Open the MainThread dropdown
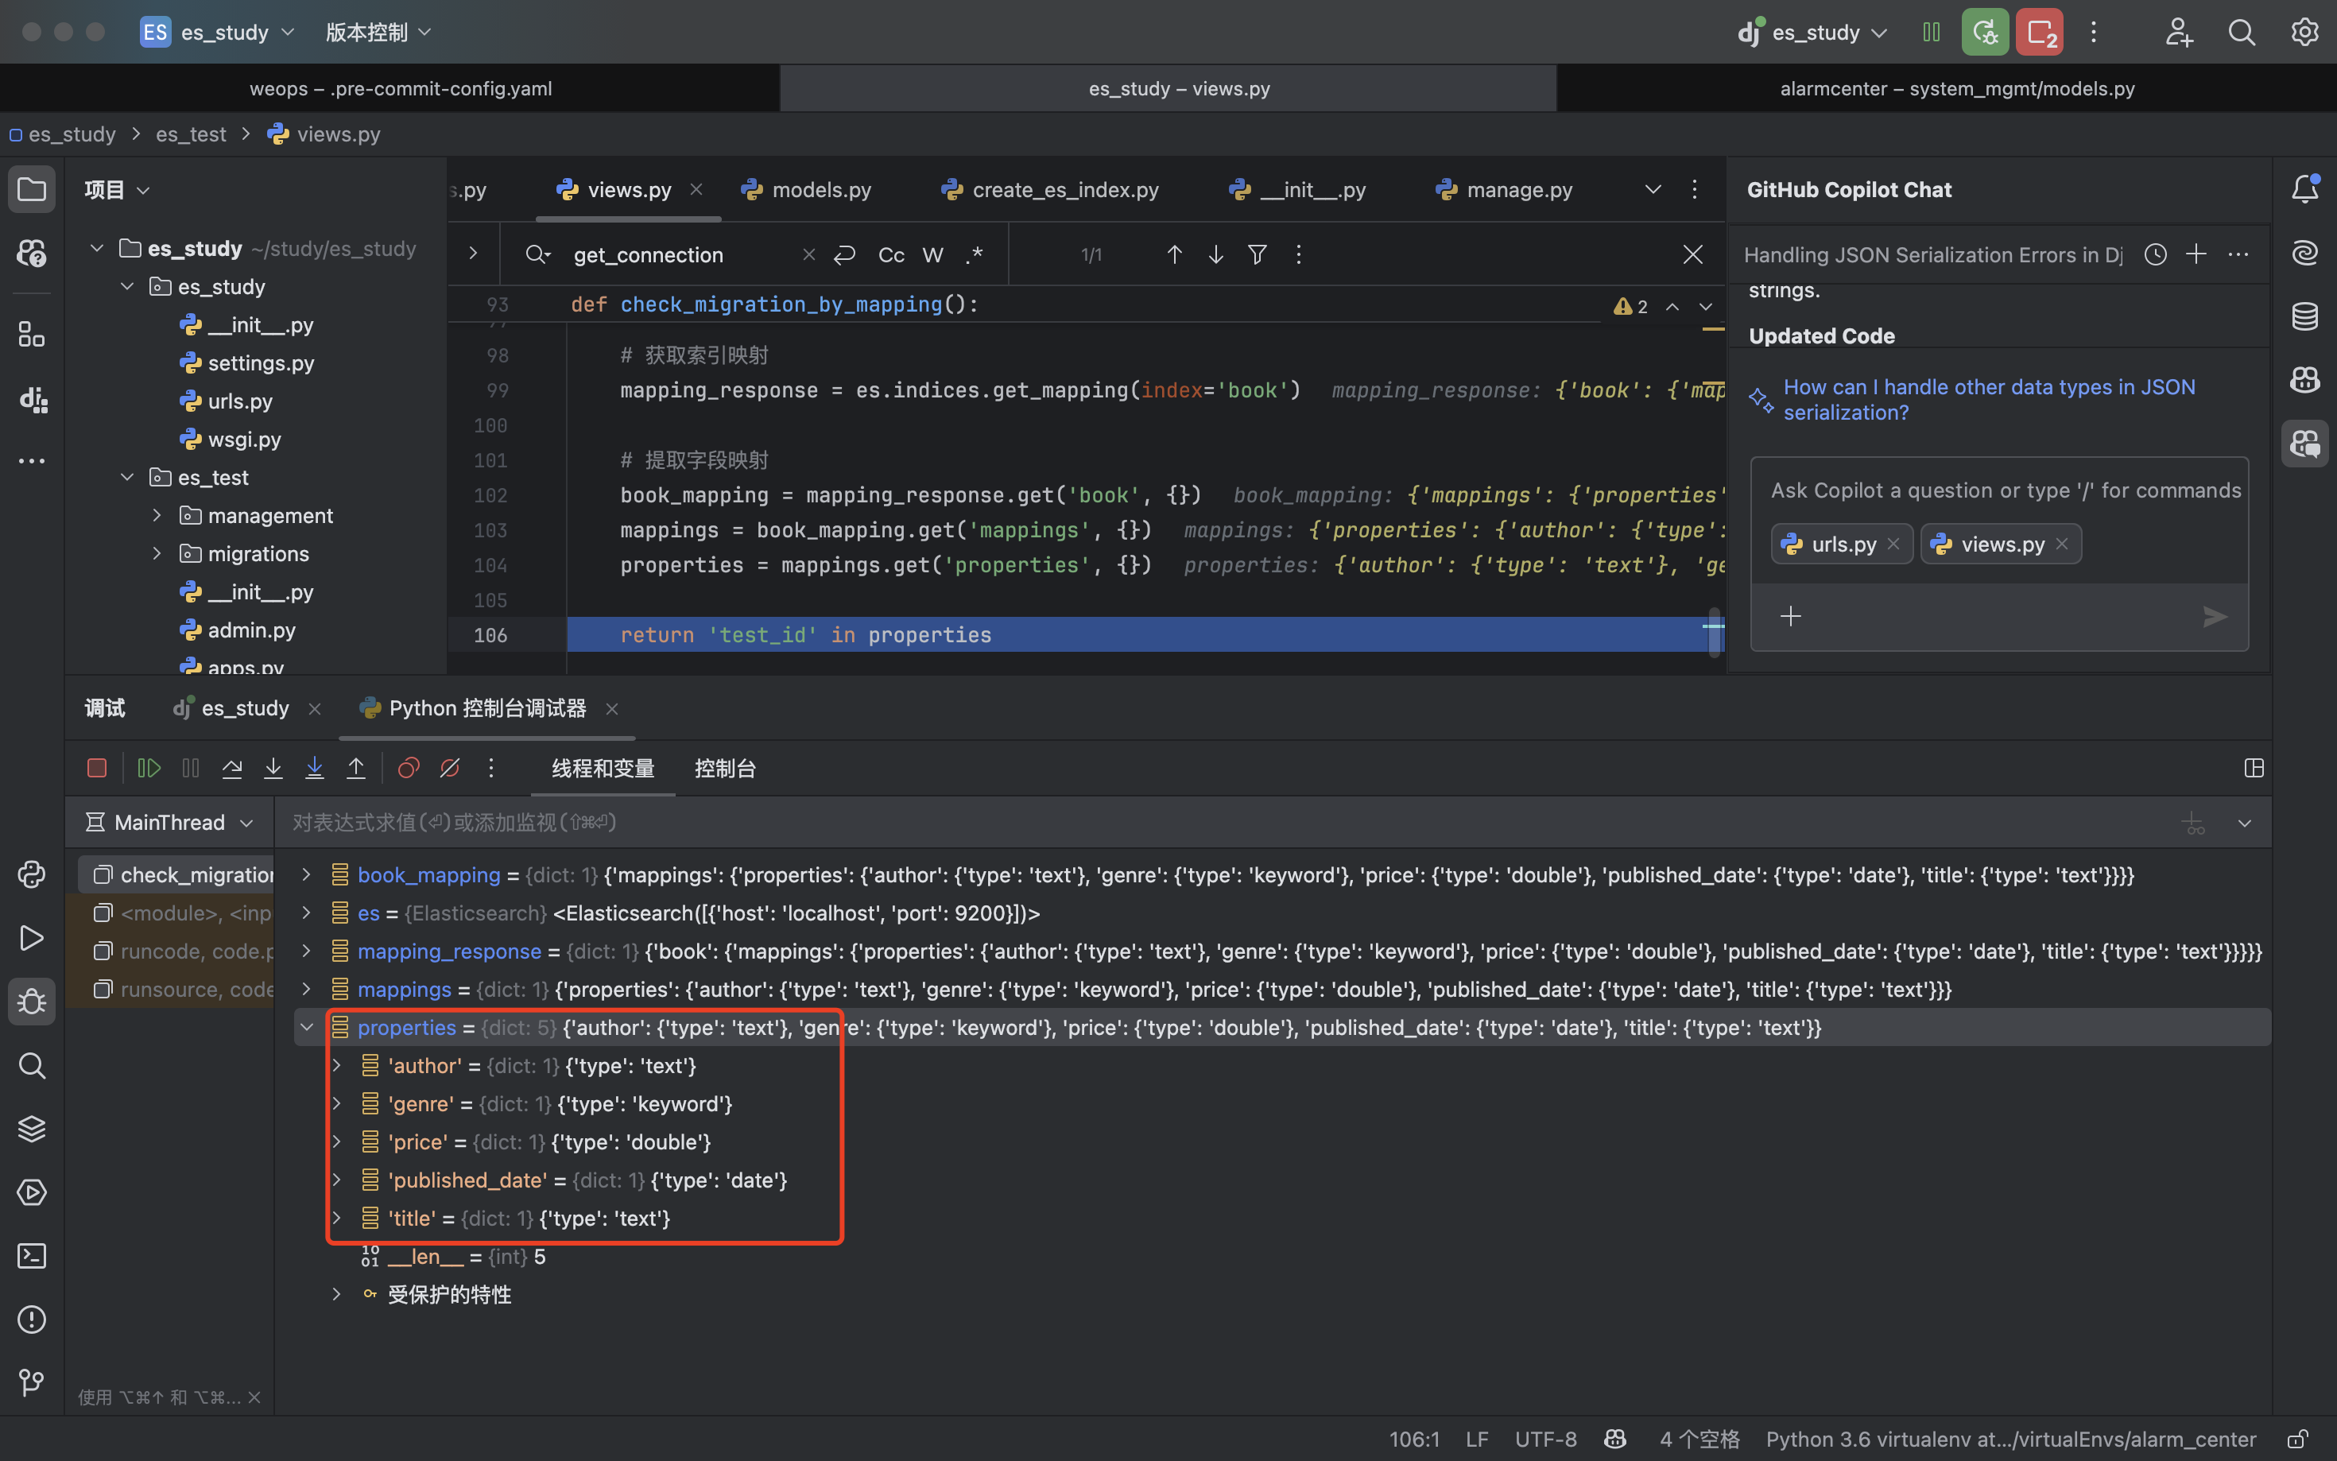 [x=170, y=822]
